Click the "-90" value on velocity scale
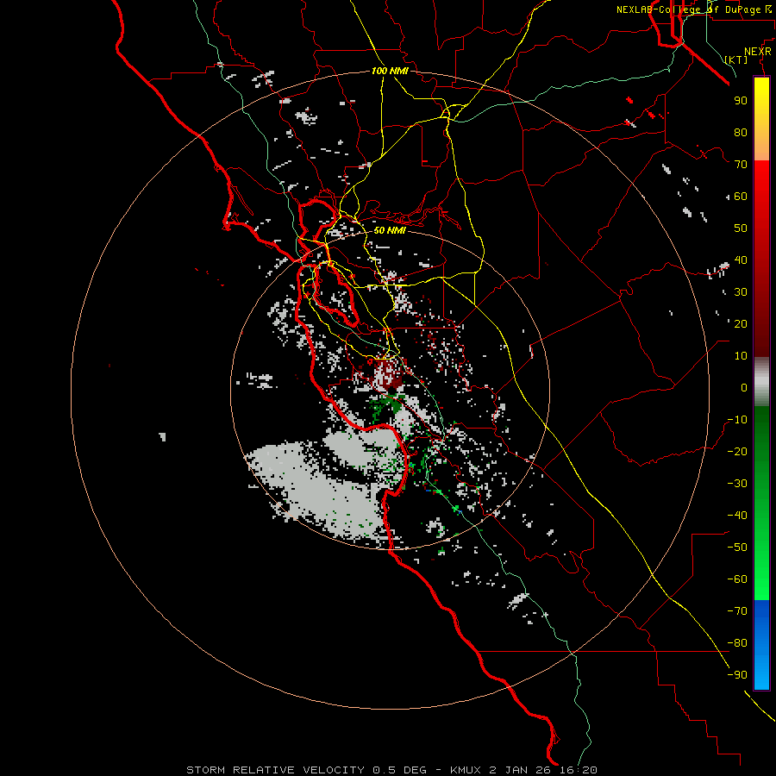Viewport: 776px width, 776px height. click(x=737, y=674)
